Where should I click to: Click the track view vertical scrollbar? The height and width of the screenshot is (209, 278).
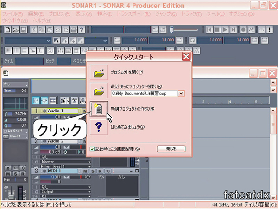coord(273,154)
